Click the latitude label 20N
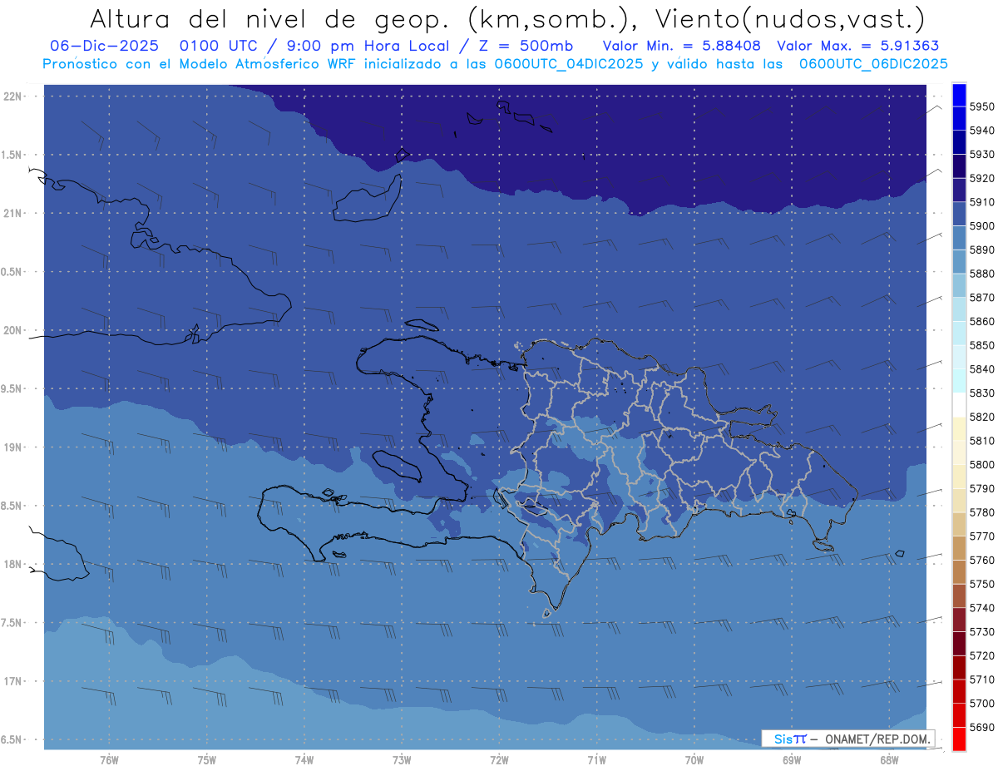The image size is (998, 771). tap(13, 330)
